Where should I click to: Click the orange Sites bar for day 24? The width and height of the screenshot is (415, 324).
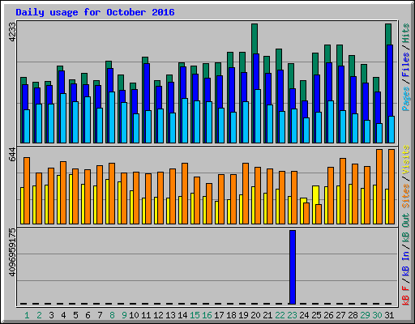(306, 213)
